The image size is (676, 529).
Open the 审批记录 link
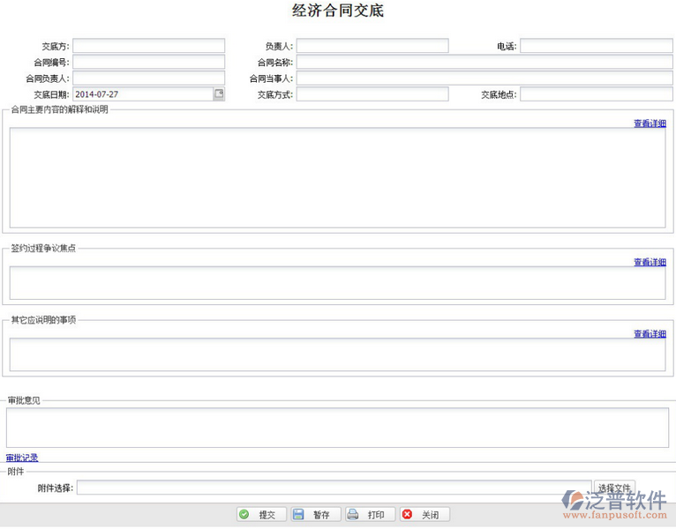22,458
